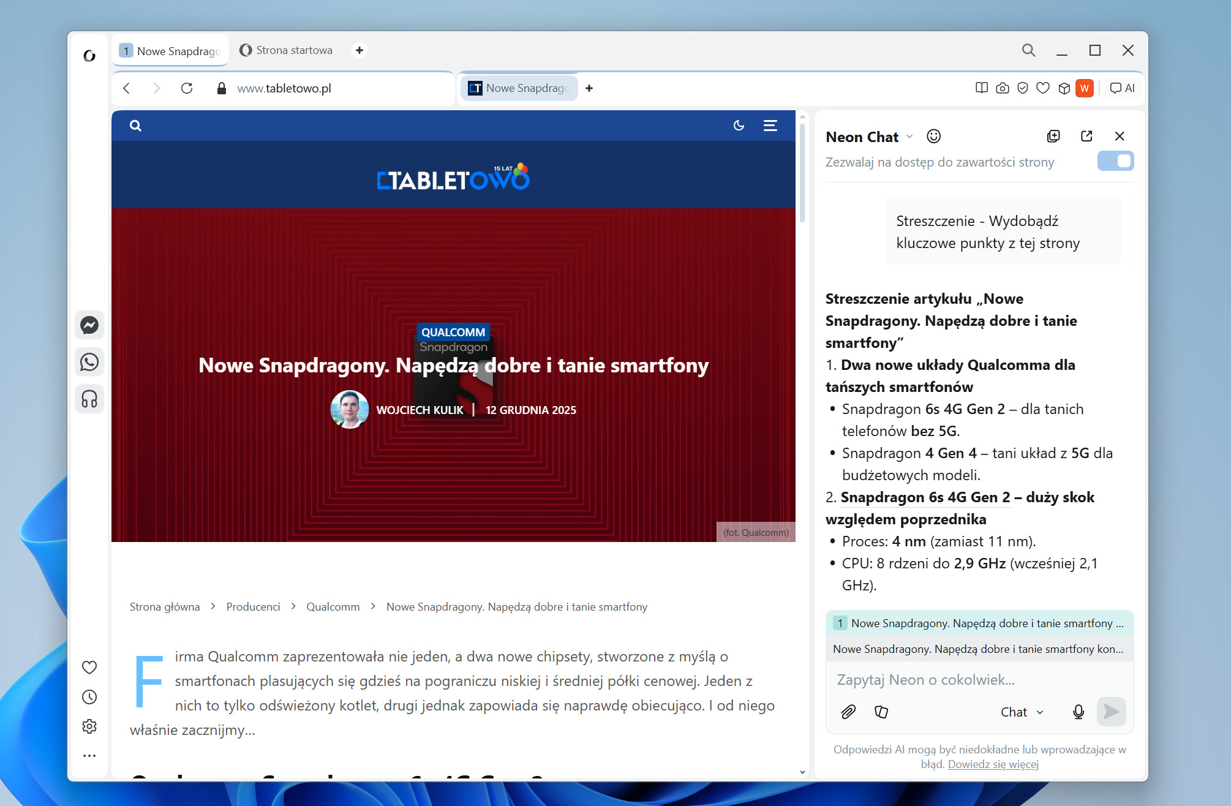This screenshot has height=806, width=1231.
Task: Disable page content access toggle
Action: pyautogui.click(x=1115, y=161)
